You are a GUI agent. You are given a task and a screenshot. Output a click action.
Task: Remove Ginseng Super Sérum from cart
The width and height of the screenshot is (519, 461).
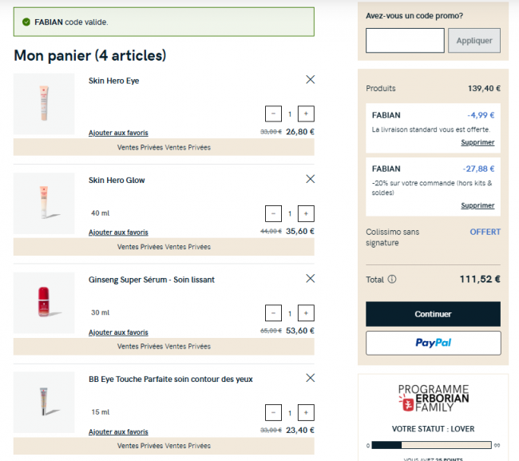pos(310,279)
